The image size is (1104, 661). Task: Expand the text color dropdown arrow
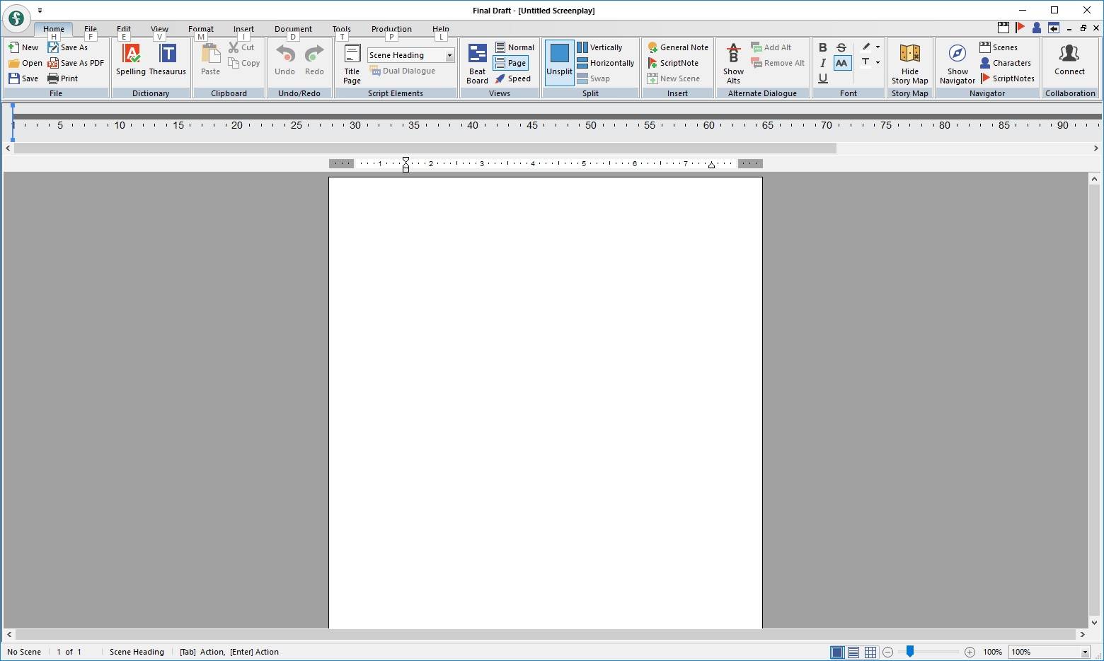click(x=878, y=63)
